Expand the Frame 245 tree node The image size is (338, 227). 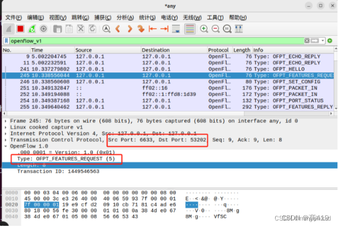pos(5,121)
